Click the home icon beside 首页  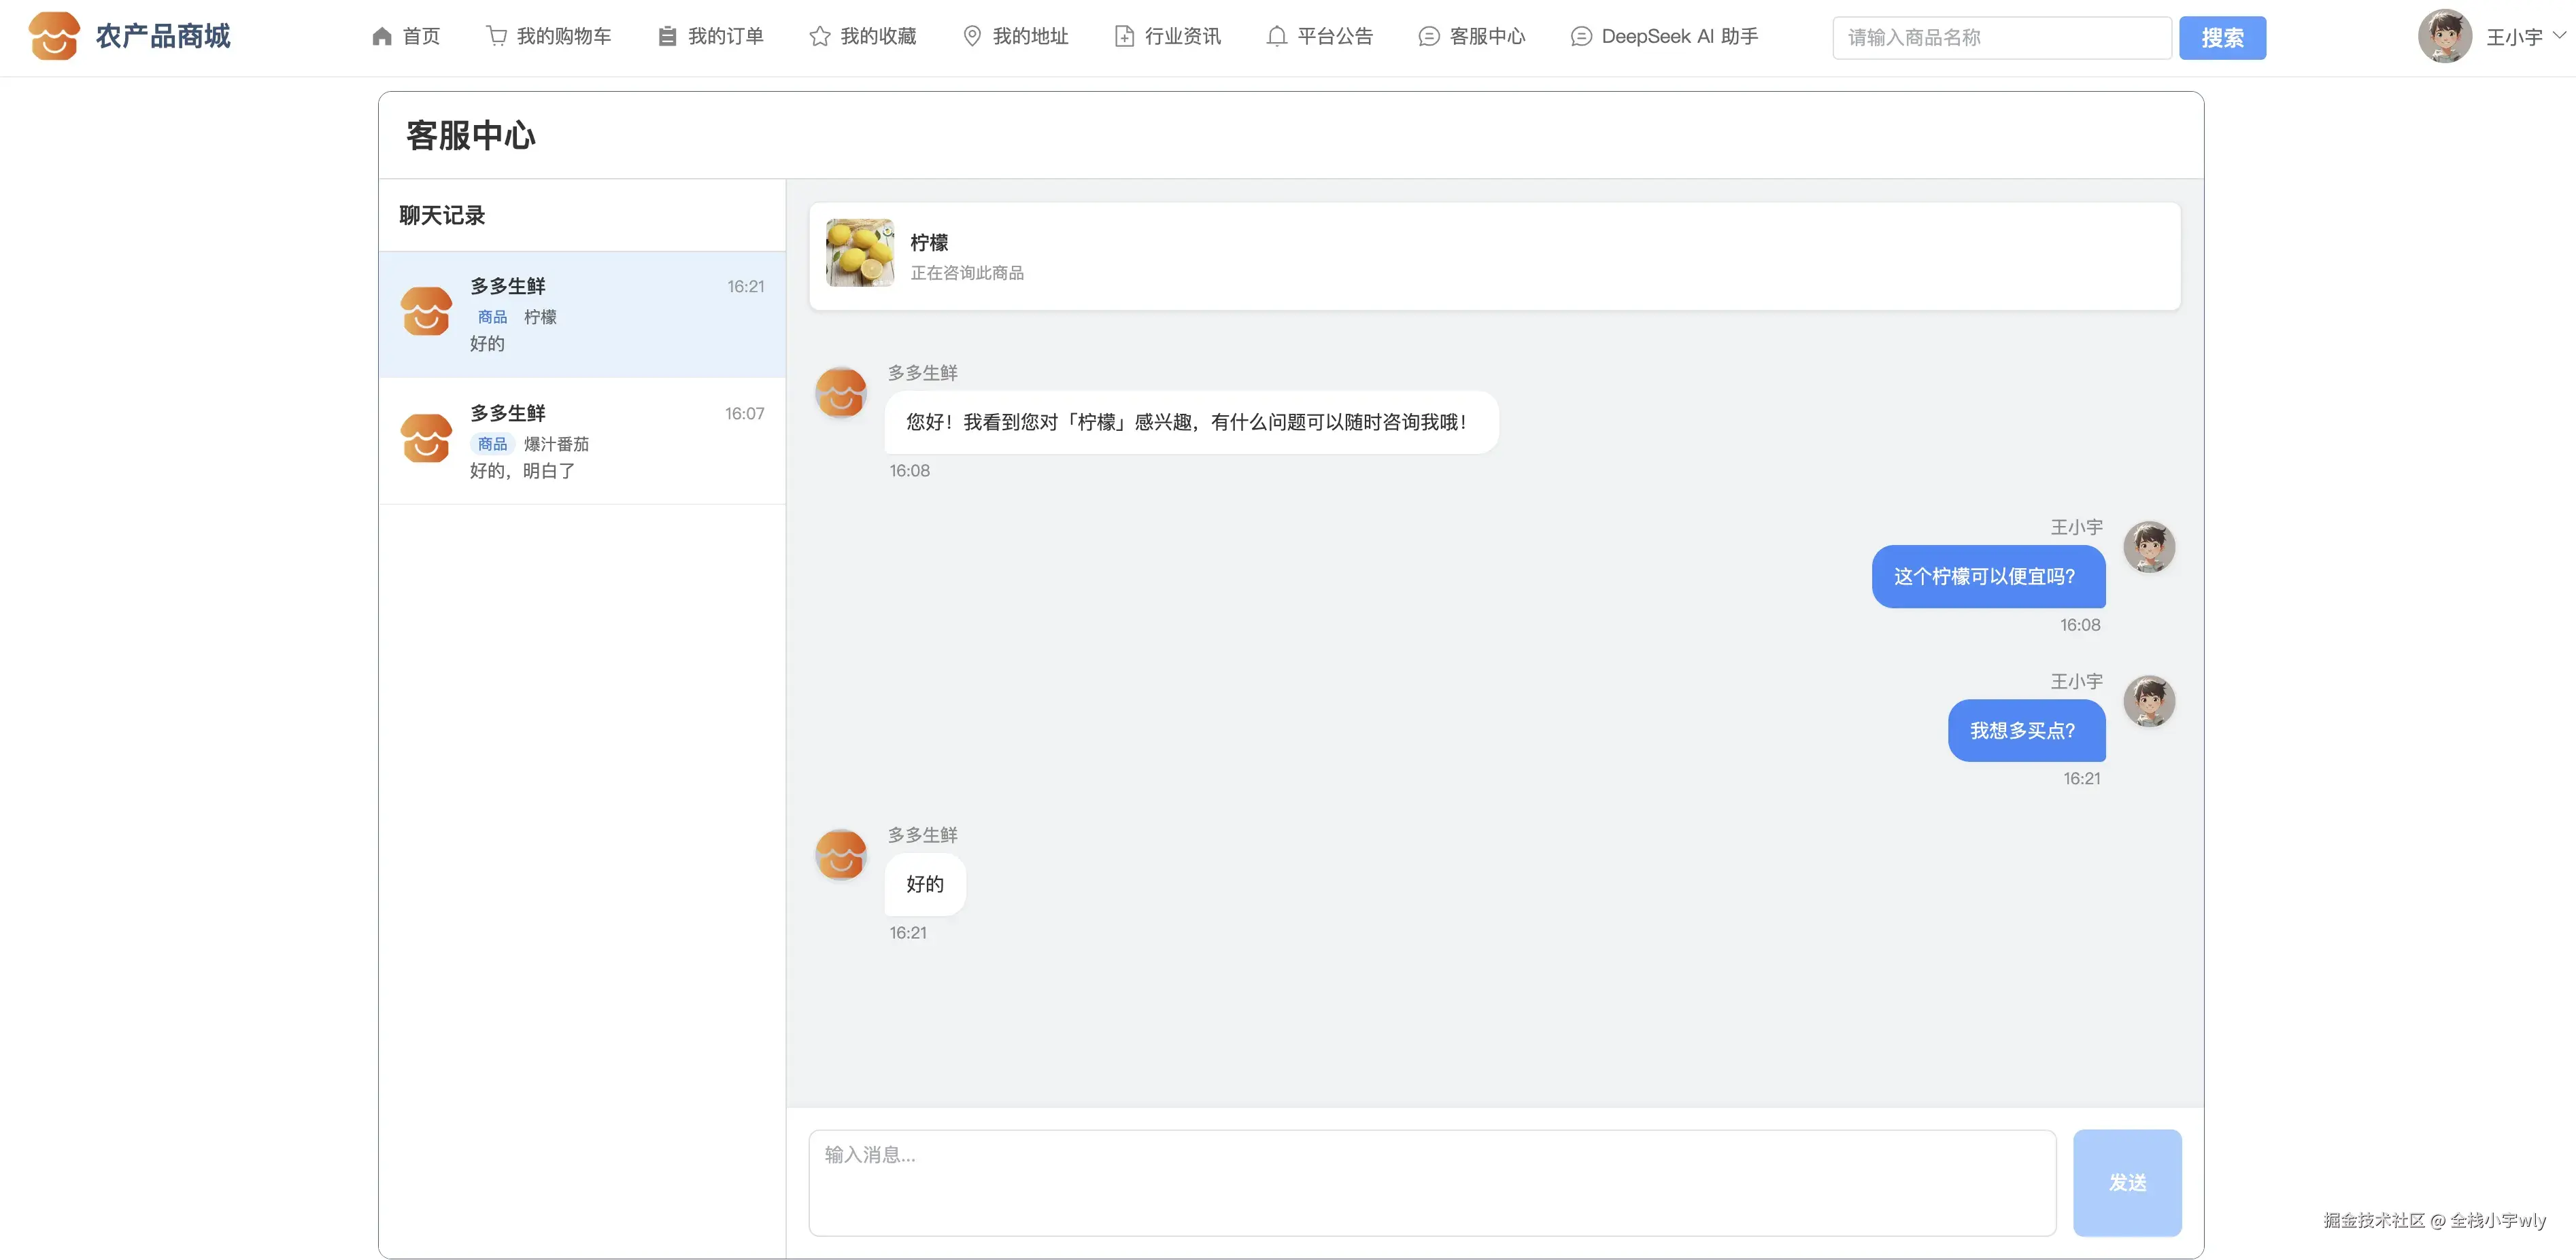point(381,37)
